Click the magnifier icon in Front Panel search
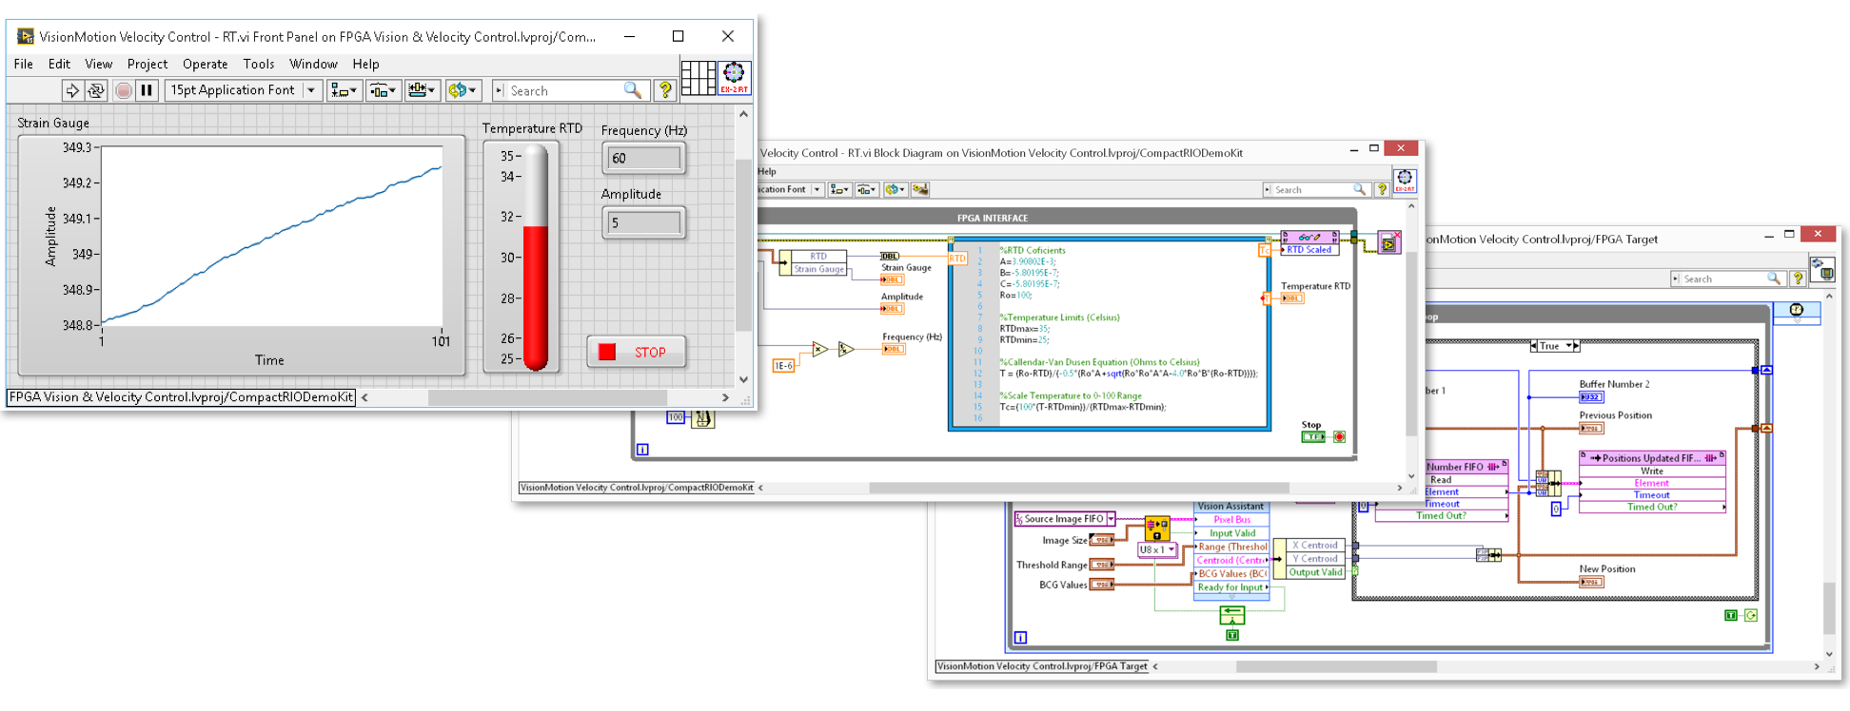This screenshot has height=711, width=1850. point(633,89)
